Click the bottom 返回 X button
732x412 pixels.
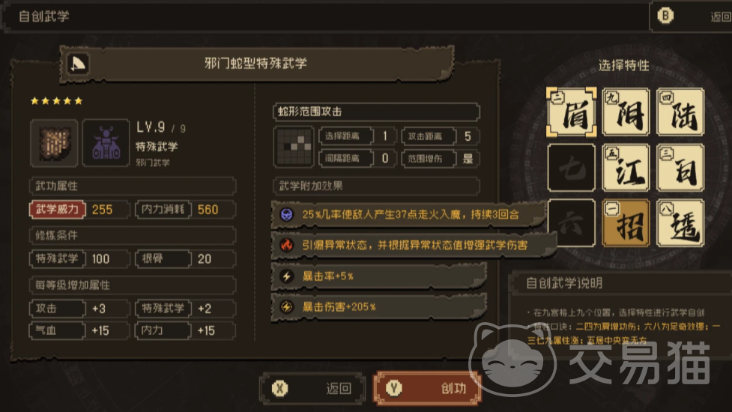tap(312, 388)
